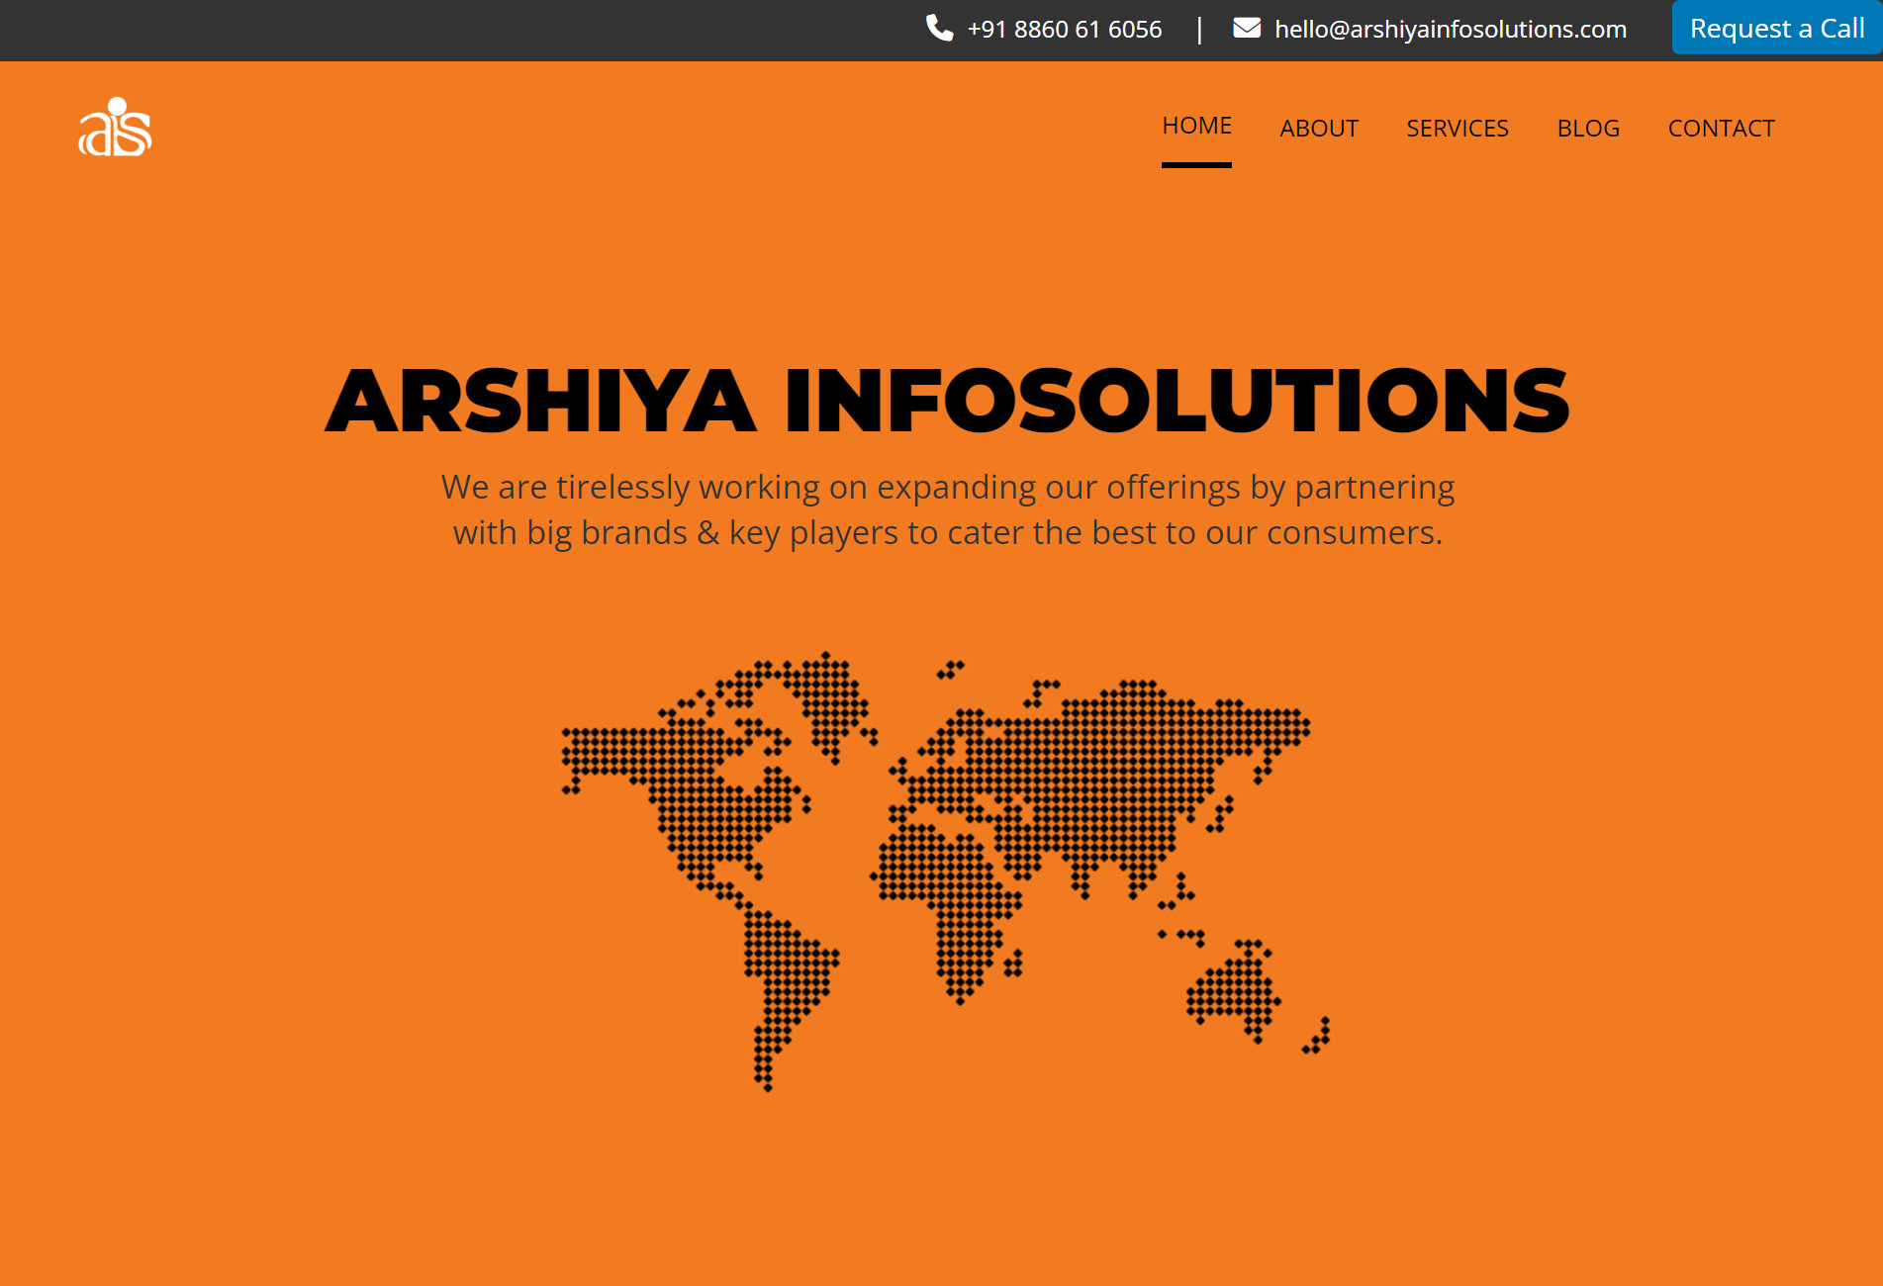Viewport: 1883px width, 1286px height.
Task: Click the email envelope icon
Action: [1246, 28]
